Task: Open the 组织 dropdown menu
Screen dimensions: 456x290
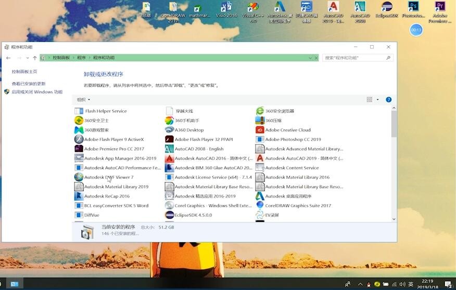Action: [x=83, y=100]
